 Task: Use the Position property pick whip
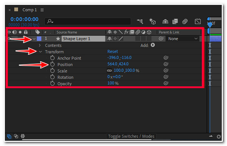[166, 64]
